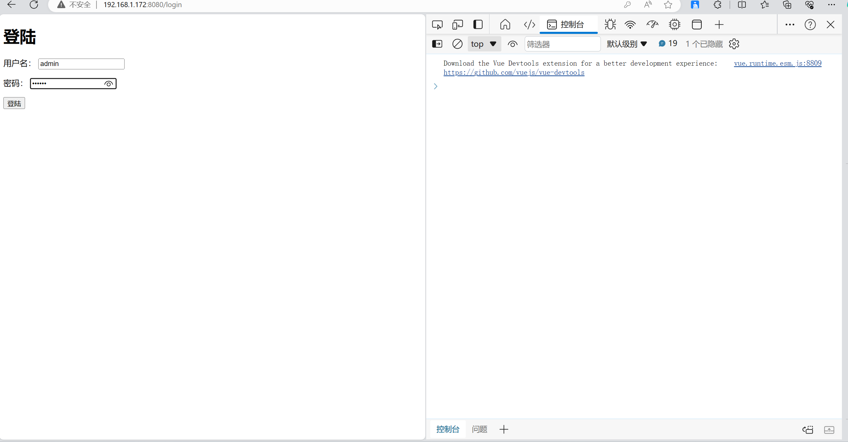Viewport: 848px width, 442px height.
Task: Open the top context dropdown
Action: click(x=484, y=44)
